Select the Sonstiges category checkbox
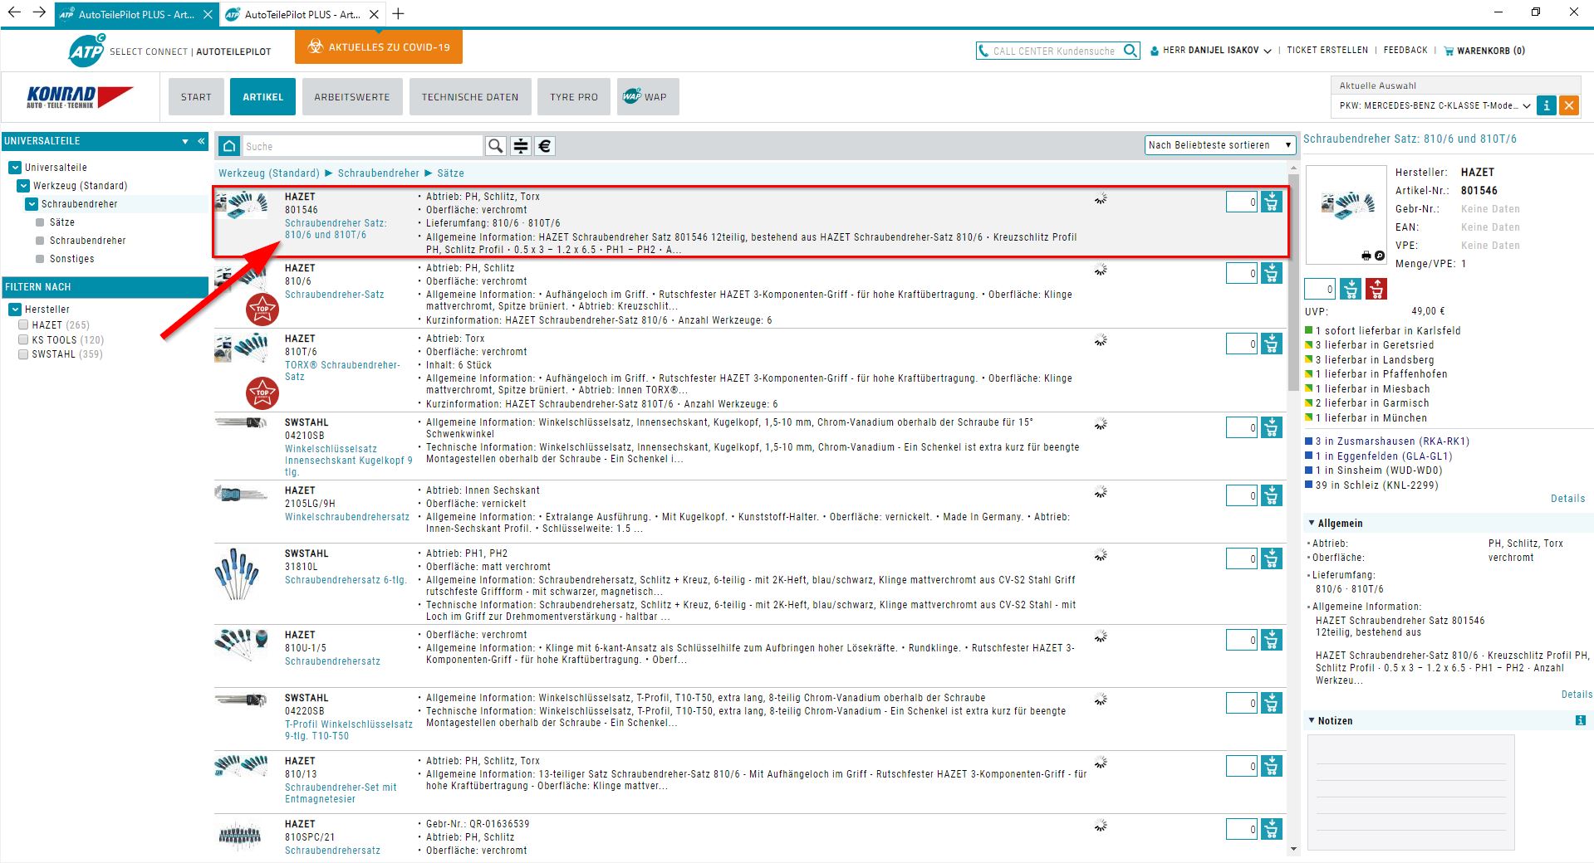Viewport: 1594px width, 863px height. (x=40, y=259)
